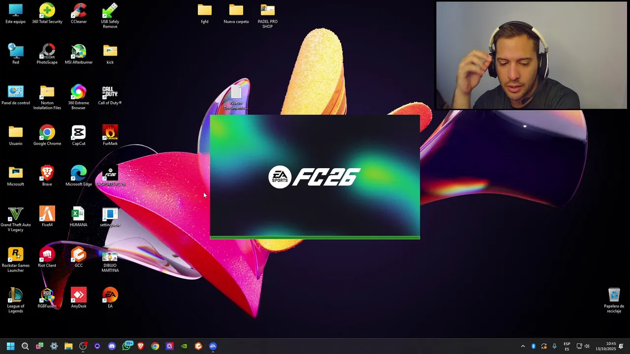Screen dimensions: 630x354
Task: Select the EA app desktop icon
Action: (110, 298)
